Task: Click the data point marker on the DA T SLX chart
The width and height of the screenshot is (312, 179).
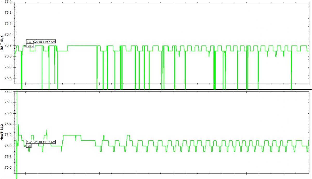Action: 25,46
